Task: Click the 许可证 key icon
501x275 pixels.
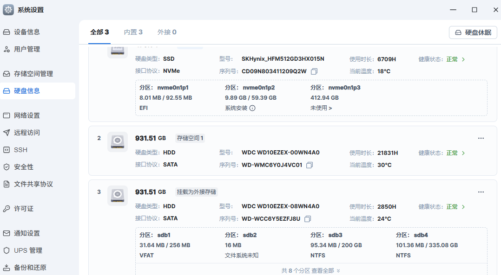Action: pos(7,209)
